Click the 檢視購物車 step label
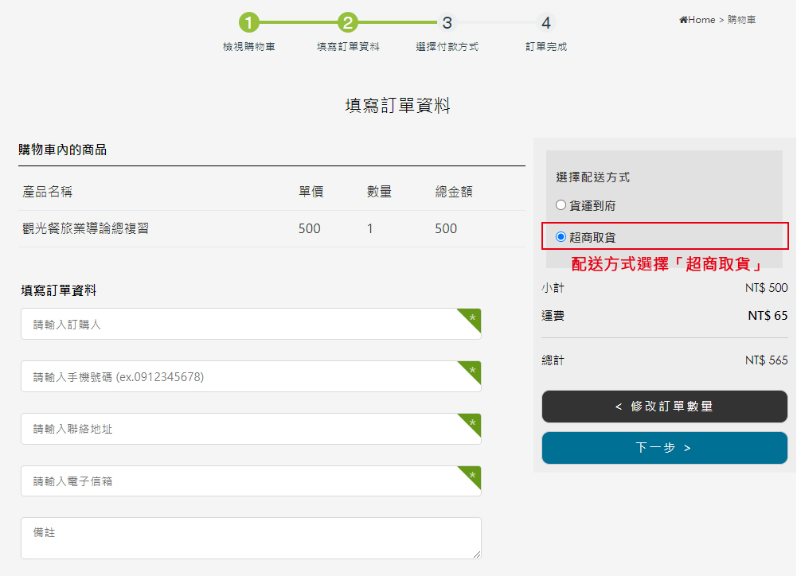Image resolution: width=797 pixels, height=576 pixels. 249,47
